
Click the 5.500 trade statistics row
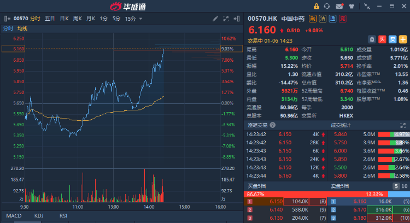tap(369, 168)
